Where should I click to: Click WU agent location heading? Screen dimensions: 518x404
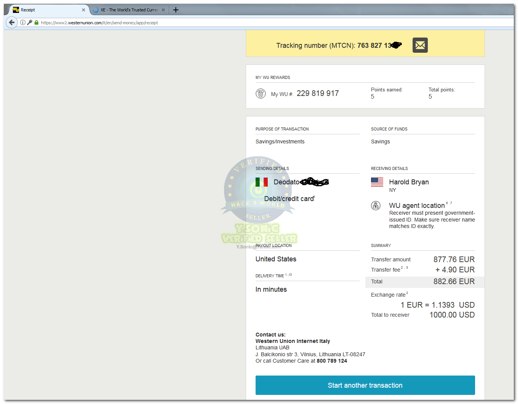coord(417,206)
